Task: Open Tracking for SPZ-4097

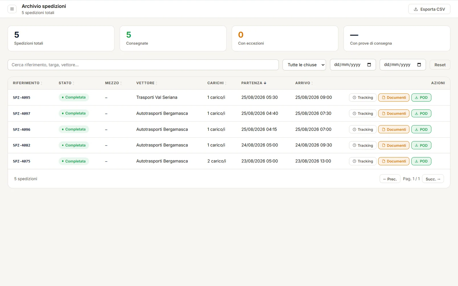Action: [x=363, y=114]
